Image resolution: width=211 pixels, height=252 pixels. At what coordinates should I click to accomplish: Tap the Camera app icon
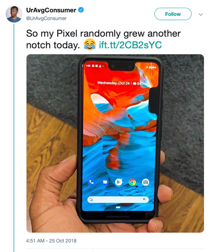(x=146, y=182)
